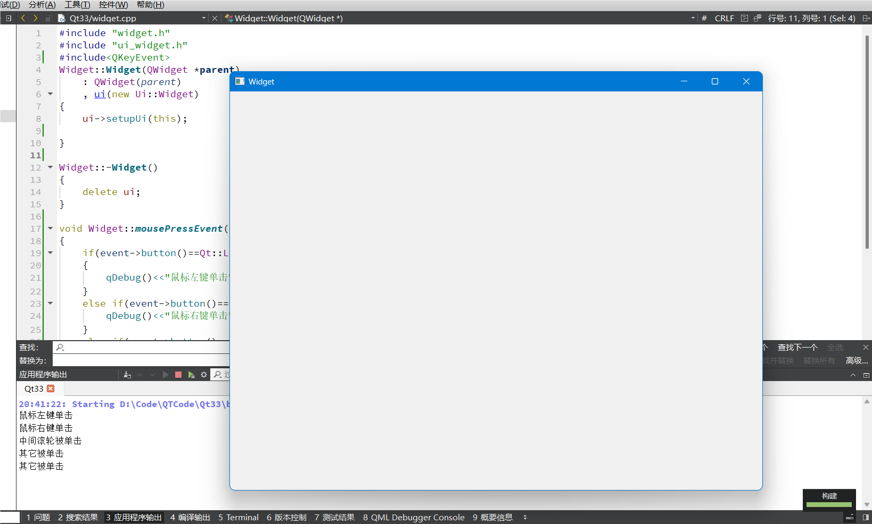Click the progress details toggle icon in status bar

(850, 517)
